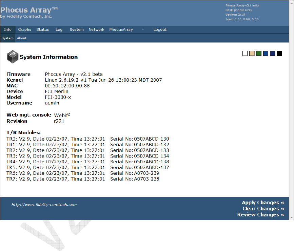Click the Revision value r221
The image size is (294, 251).
(x=59, y=121)
